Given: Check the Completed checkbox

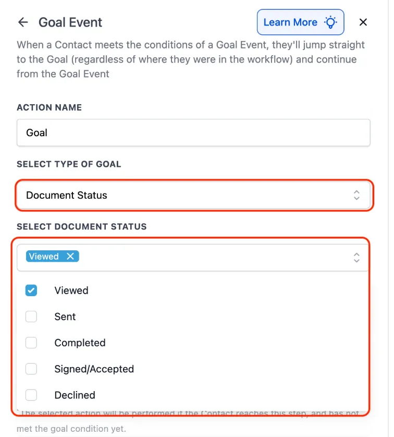Looking at the screenshot, I should [31, 343].
